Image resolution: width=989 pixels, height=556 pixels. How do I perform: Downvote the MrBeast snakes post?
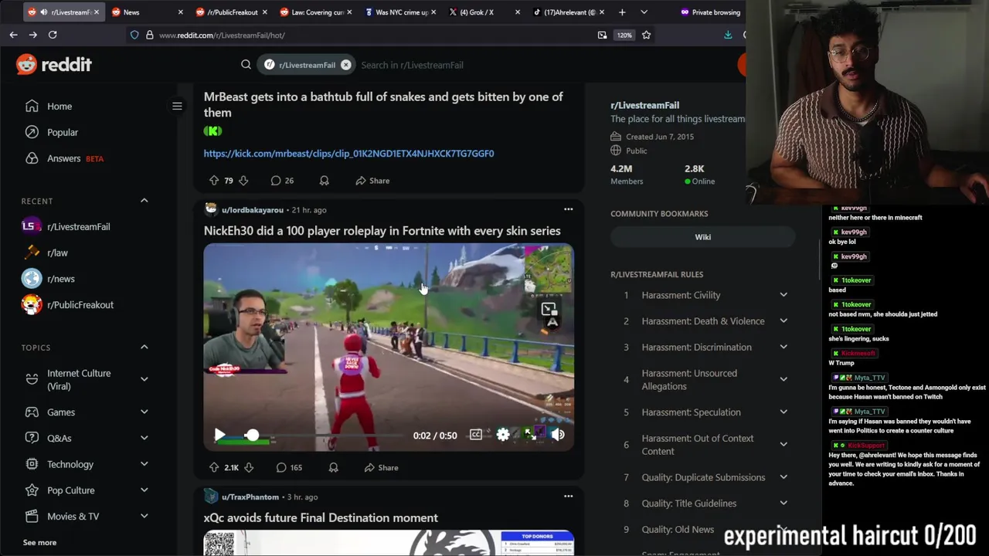(243, 180)
